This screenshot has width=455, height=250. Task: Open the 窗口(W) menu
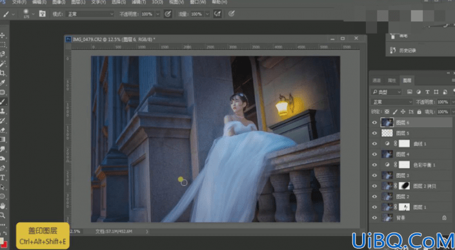click(198, 2)
